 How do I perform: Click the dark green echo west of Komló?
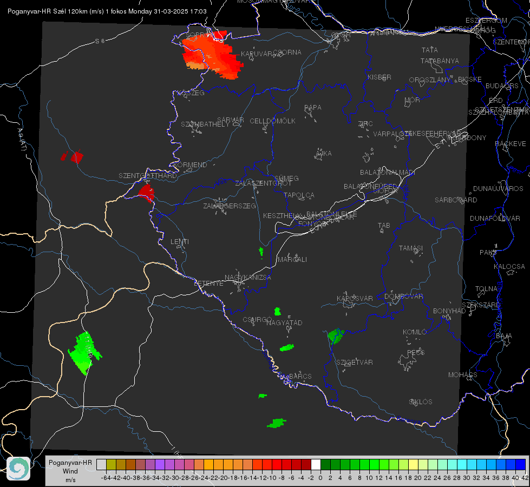pyautogui.click(x=336, y=335)
